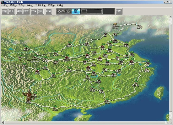Select the 長安 city icon

[x=67, y=57]
